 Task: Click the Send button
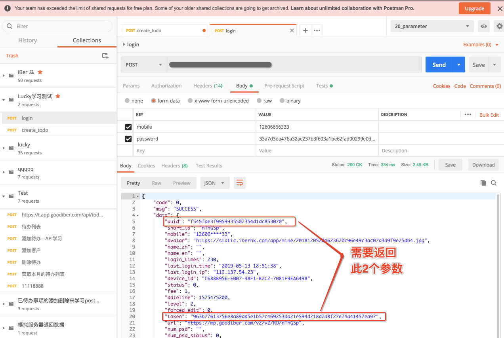tap(439, 65)
